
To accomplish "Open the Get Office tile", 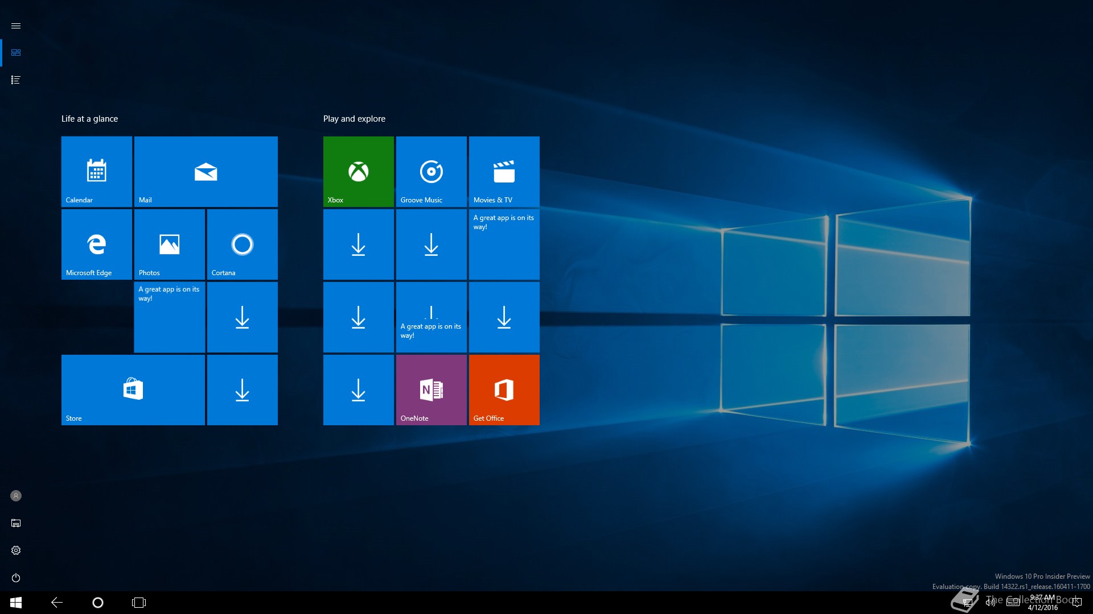I will click(x=504, y=390).
